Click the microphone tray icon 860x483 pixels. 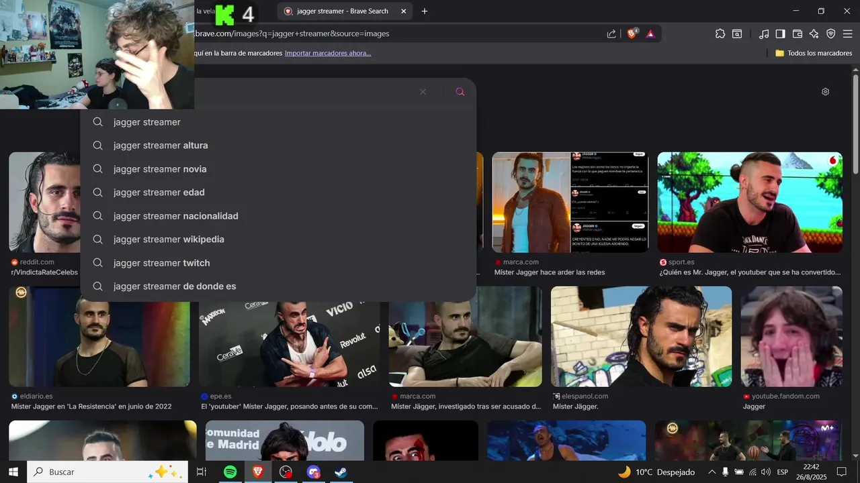tap(726, 472)
